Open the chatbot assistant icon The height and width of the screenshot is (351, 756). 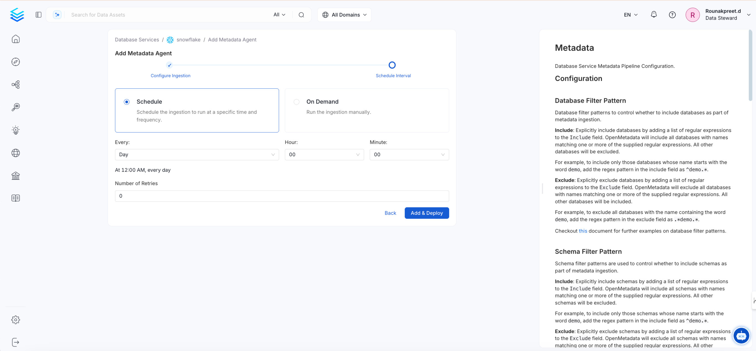[x=741, y=336]
